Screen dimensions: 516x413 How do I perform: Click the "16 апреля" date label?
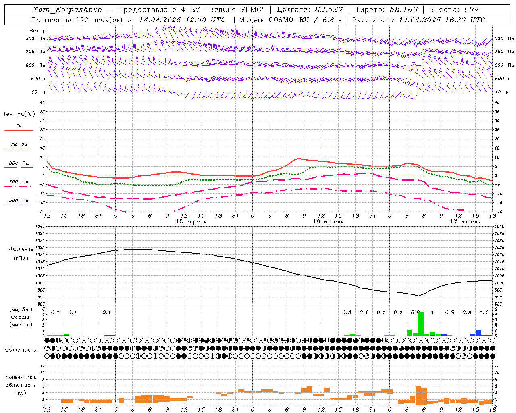pyautogui.click(x=328, y=222)
